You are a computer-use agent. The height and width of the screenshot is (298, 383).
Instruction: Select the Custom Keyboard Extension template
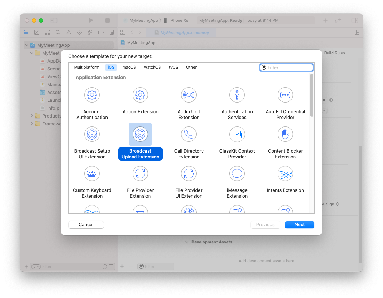(92, 182)
